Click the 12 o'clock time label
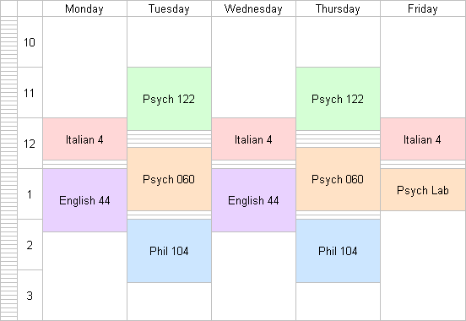The image size is (466, 321). 30,144
